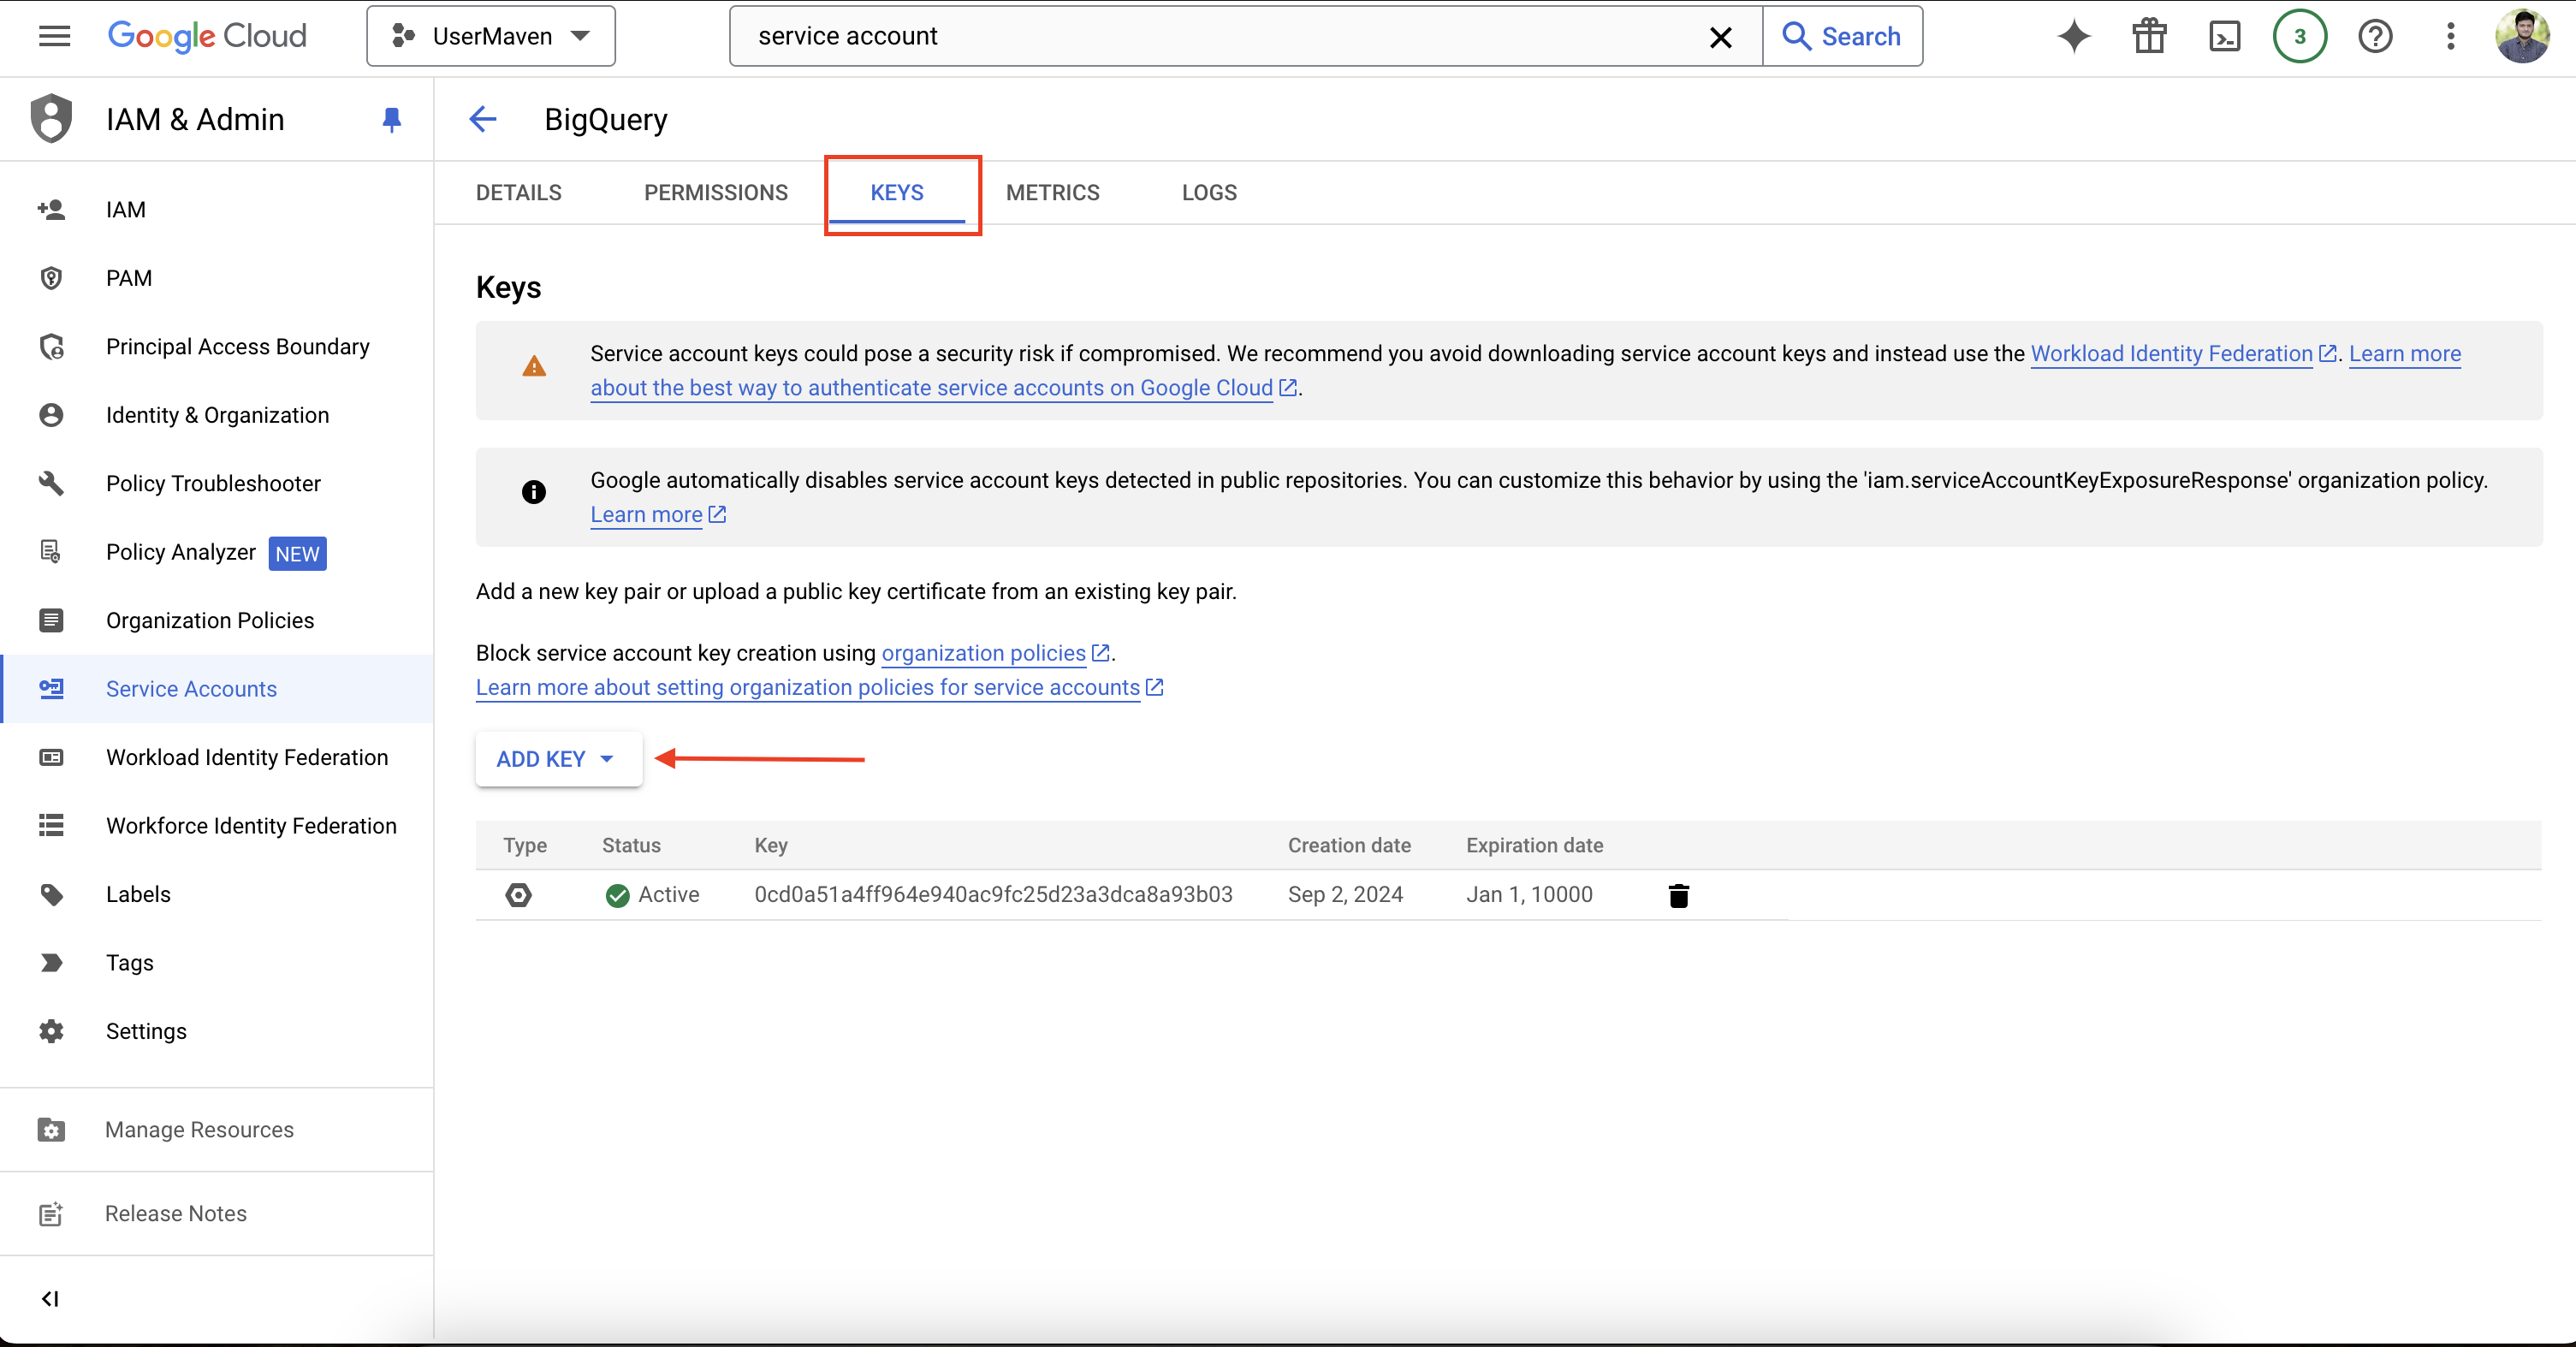Clear the search field with X

(x=1720, y=37)
